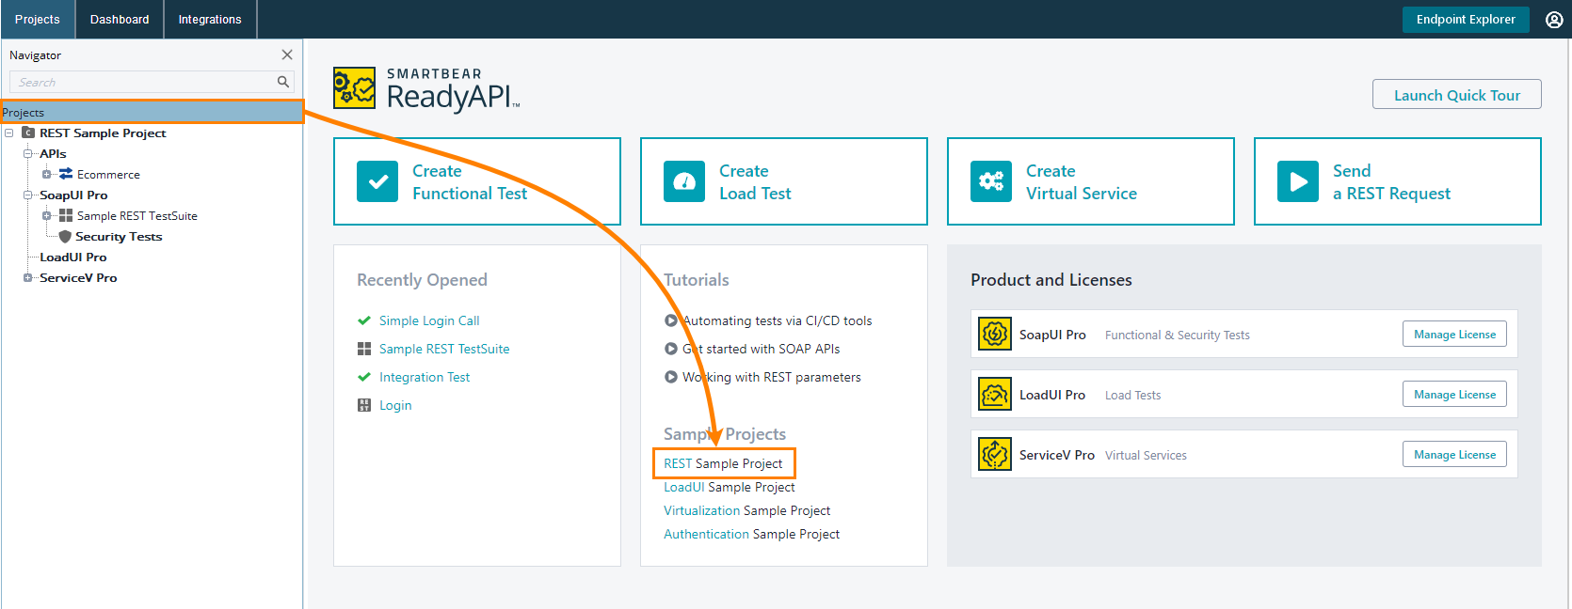
Task: Click the grid icon beside Sample REST TestSuite in Recently Opened
Action: [364, 349]
